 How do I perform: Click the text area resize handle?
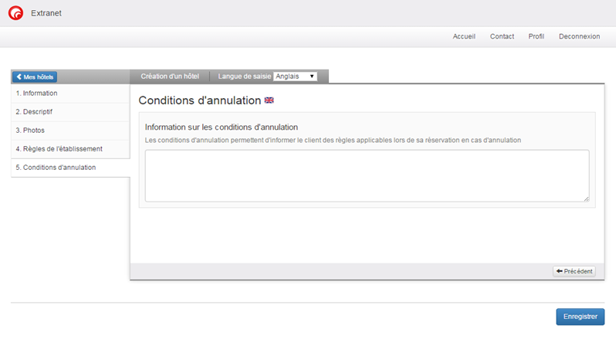pos(586,198)
